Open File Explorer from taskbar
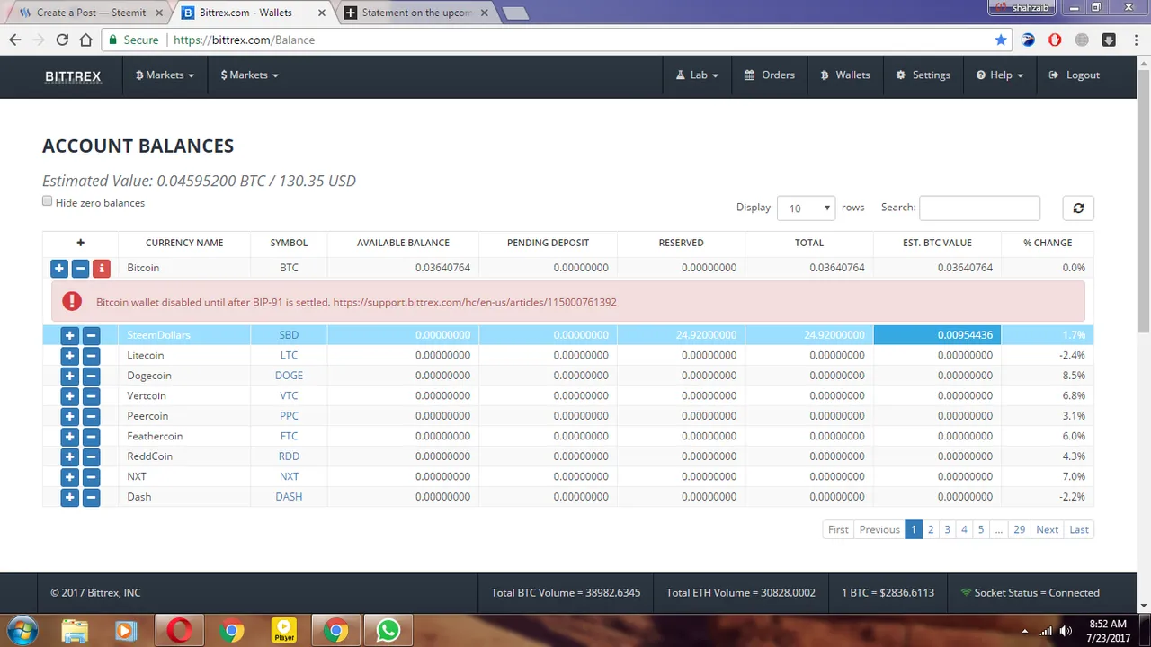This screenshot has width=1151, height=647. (75, 631)
